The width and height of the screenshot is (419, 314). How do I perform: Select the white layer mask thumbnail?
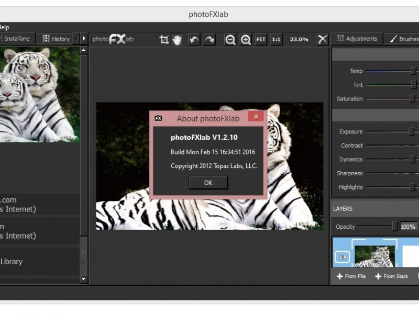[x=411, y=256]
